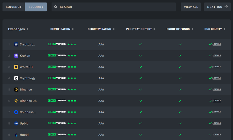233x140 pixels.
Task: Open Bug Bounty Details for Cryptology
Action: pos(217,78)
